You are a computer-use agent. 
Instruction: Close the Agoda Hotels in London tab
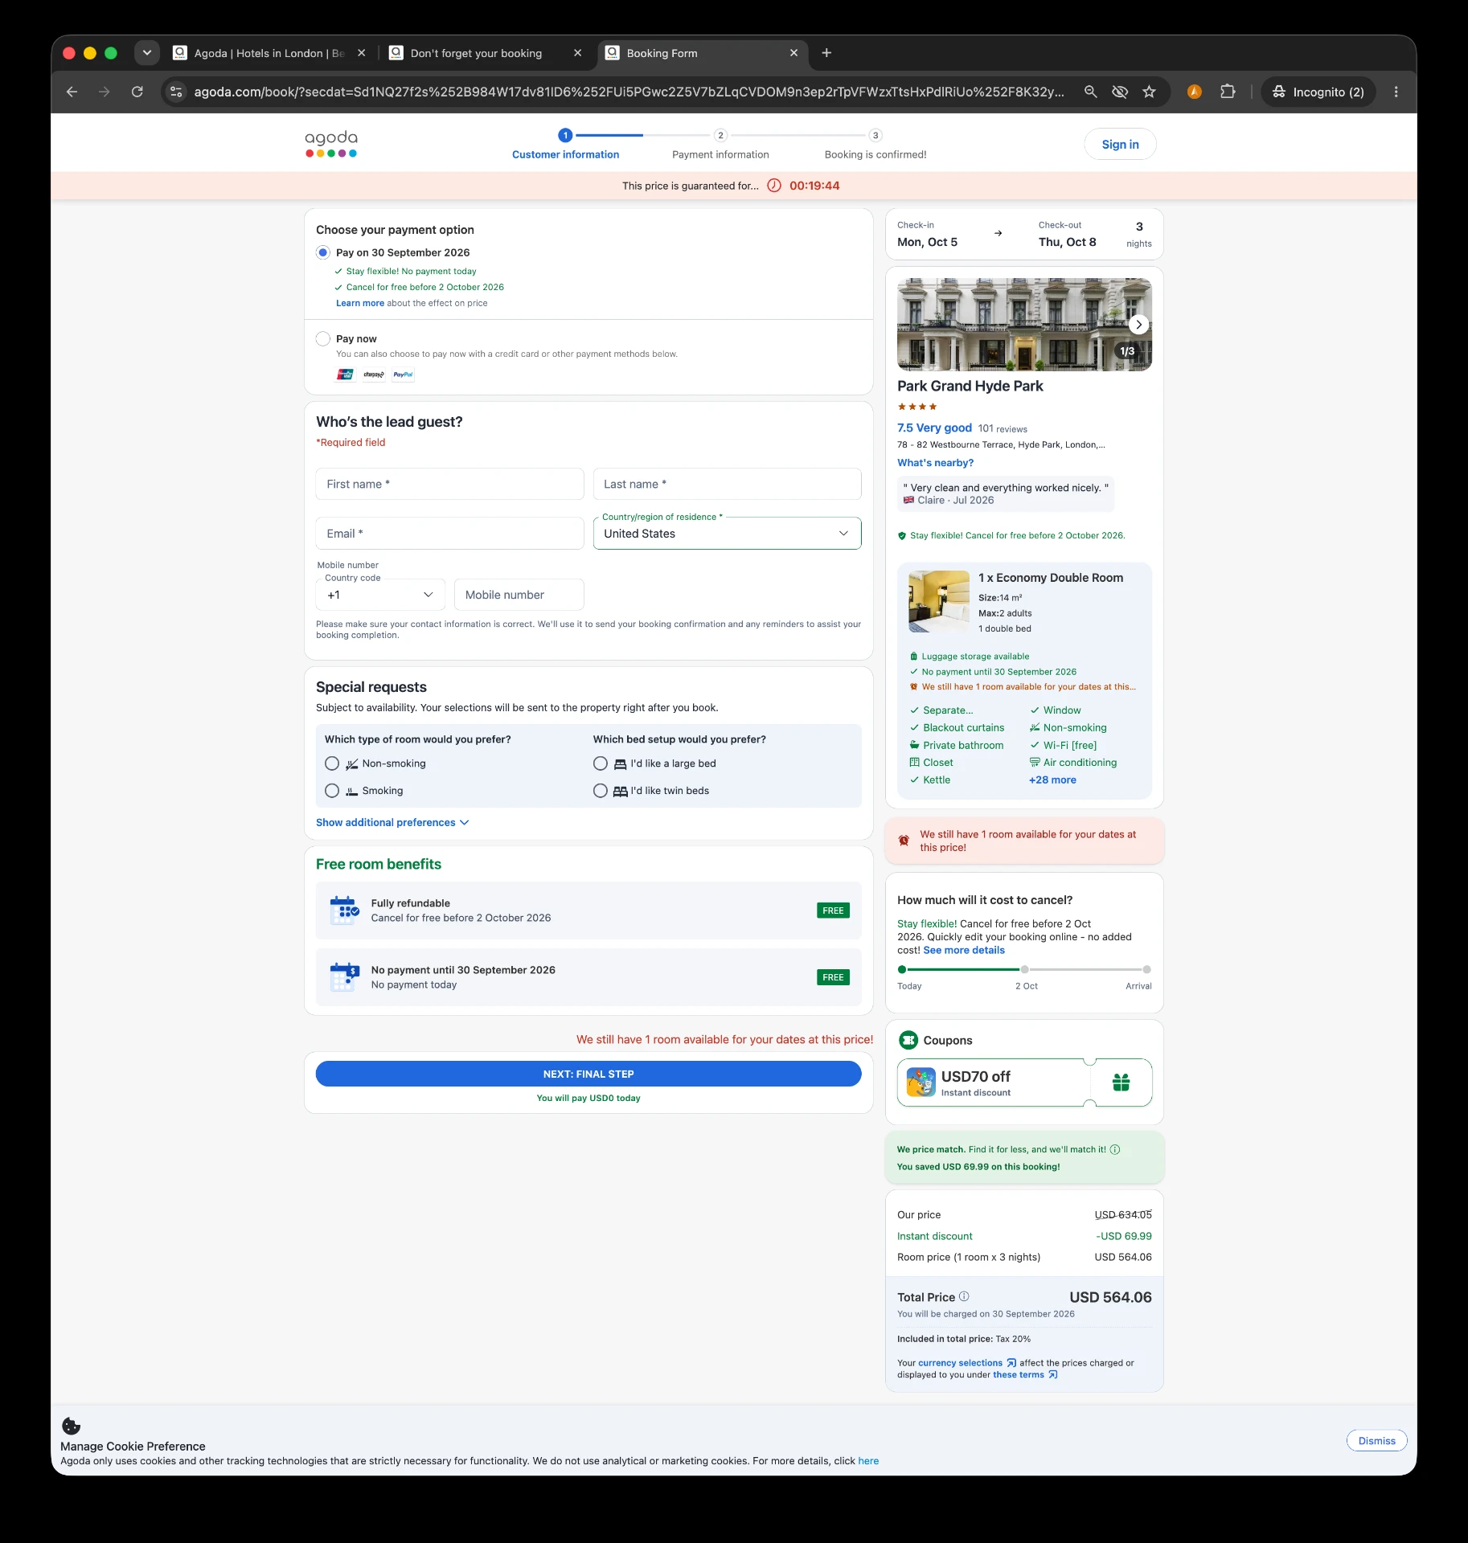[361, 53]
